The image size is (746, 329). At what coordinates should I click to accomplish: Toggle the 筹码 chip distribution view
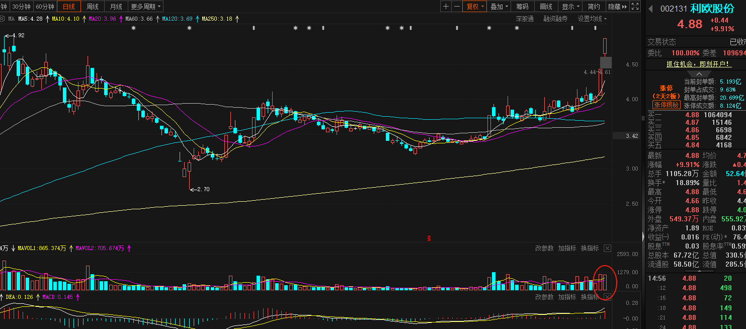[522, 7]
